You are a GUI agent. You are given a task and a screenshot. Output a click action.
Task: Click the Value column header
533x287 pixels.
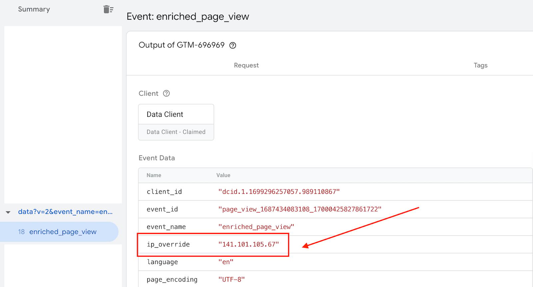point(223,175)
